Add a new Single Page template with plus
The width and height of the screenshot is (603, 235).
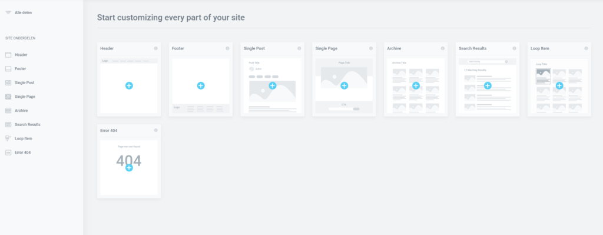pyautogui.click(x=344, y=85)
